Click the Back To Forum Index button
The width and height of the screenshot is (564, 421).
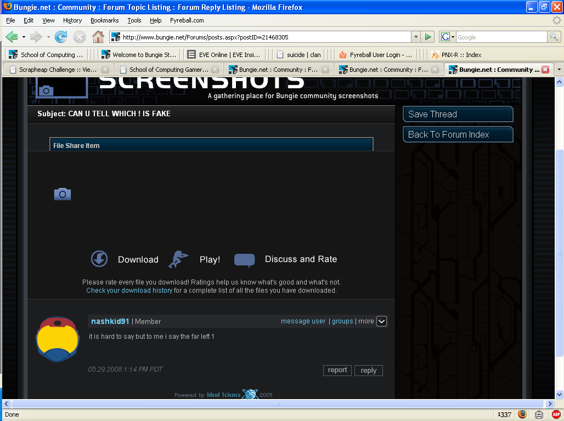pos(458,134)
